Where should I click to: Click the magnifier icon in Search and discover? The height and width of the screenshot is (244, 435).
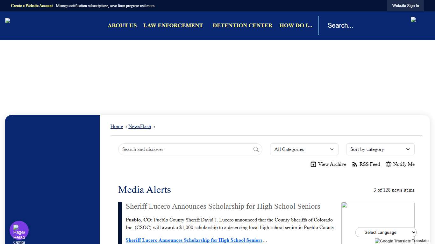click(256, 149)
